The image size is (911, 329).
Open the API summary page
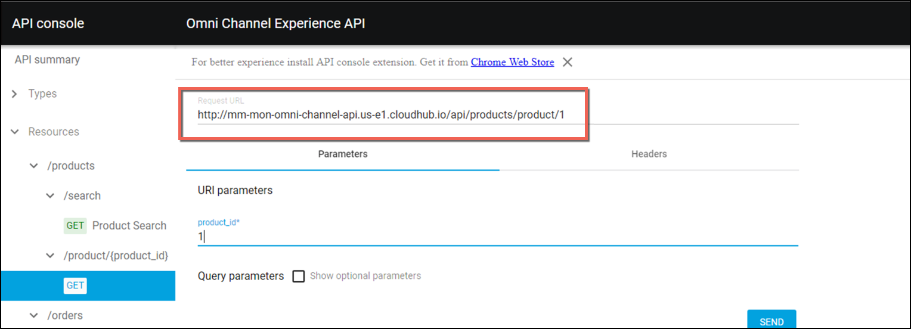point(47,60)
